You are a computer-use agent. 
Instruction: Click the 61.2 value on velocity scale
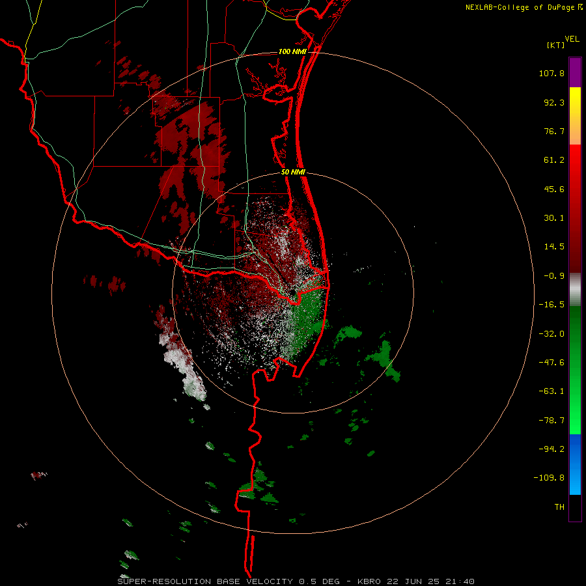[x=554, y=160]
